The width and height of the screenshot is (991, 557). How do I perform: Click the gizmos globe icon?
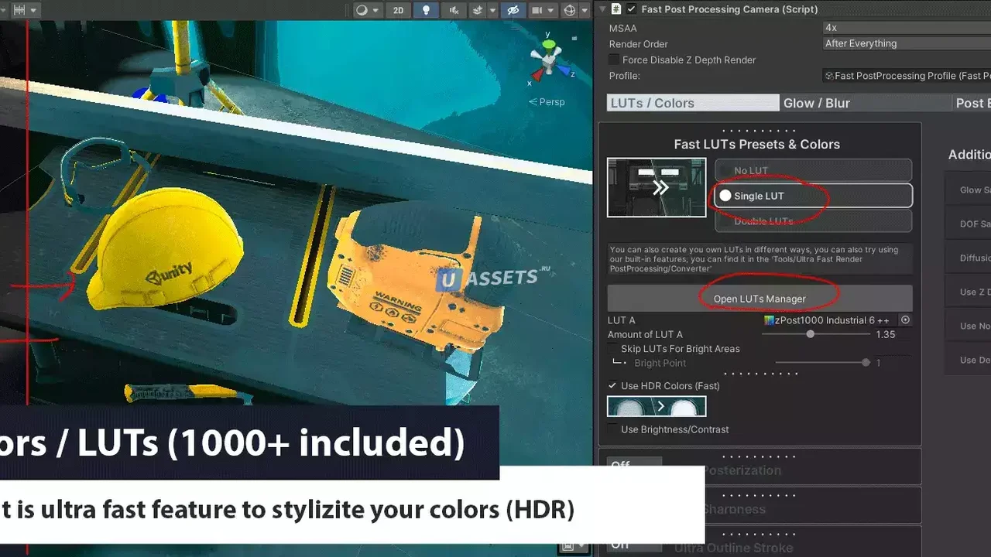pos(571,10)
